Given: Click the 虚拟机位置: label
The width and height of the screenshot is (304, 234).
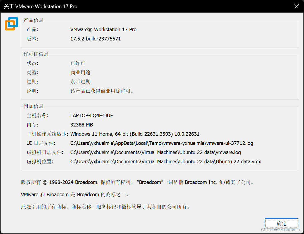Looking at the screenshot, I should coord(40,161).
